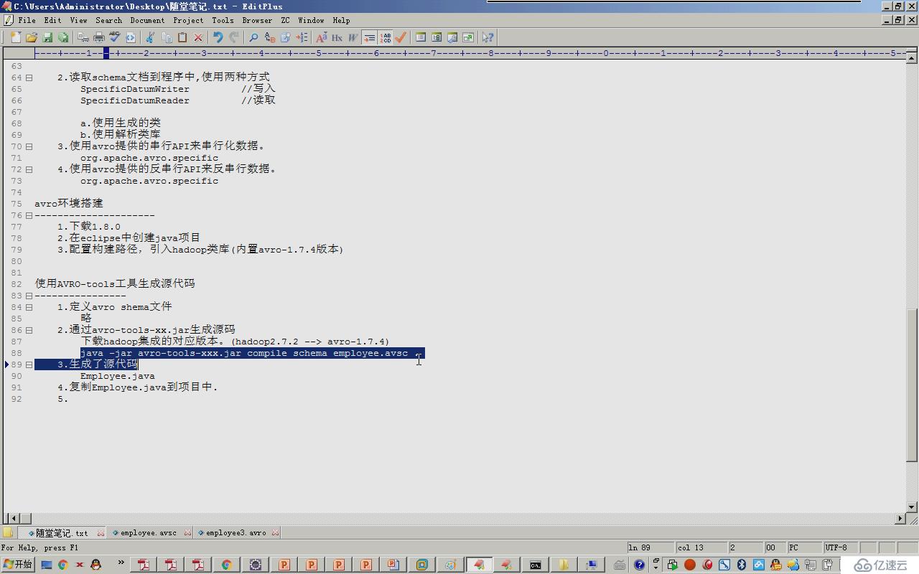Open the Tools menu
This screenshot has width=919, height=574.
[x=223, y=20]
